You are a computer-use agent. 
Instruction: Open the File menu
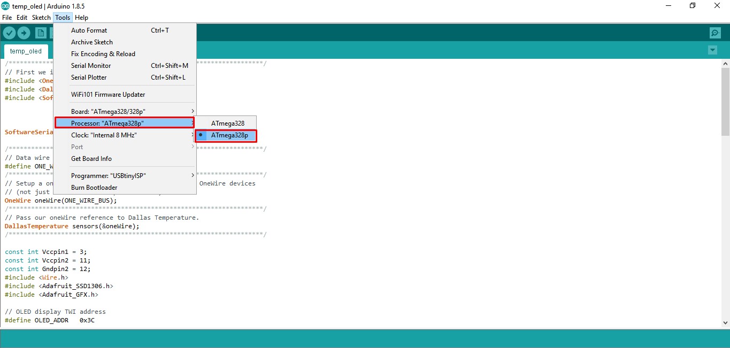[7, 18]
